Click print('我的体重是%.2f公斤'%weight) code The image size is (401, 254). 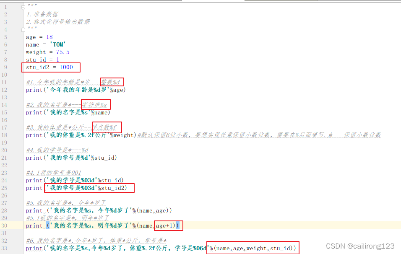[x=81, y=135]
